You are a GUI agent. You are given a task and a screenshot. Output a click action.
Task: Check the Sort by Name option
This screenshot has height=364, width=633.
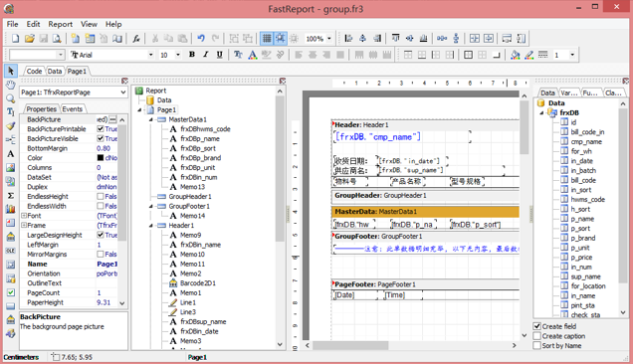click(536, 345)
